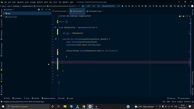
Task: Open the Android project view dropdown
Action: click(9, 10)
